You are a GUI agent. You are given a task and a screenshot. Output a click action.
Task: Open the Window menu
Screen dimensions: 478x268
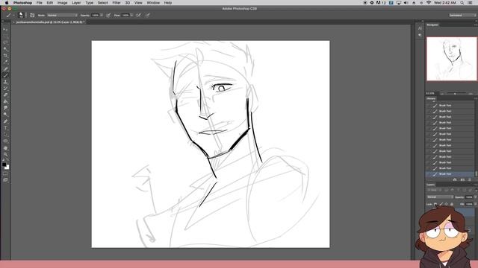tap(153, 3)
